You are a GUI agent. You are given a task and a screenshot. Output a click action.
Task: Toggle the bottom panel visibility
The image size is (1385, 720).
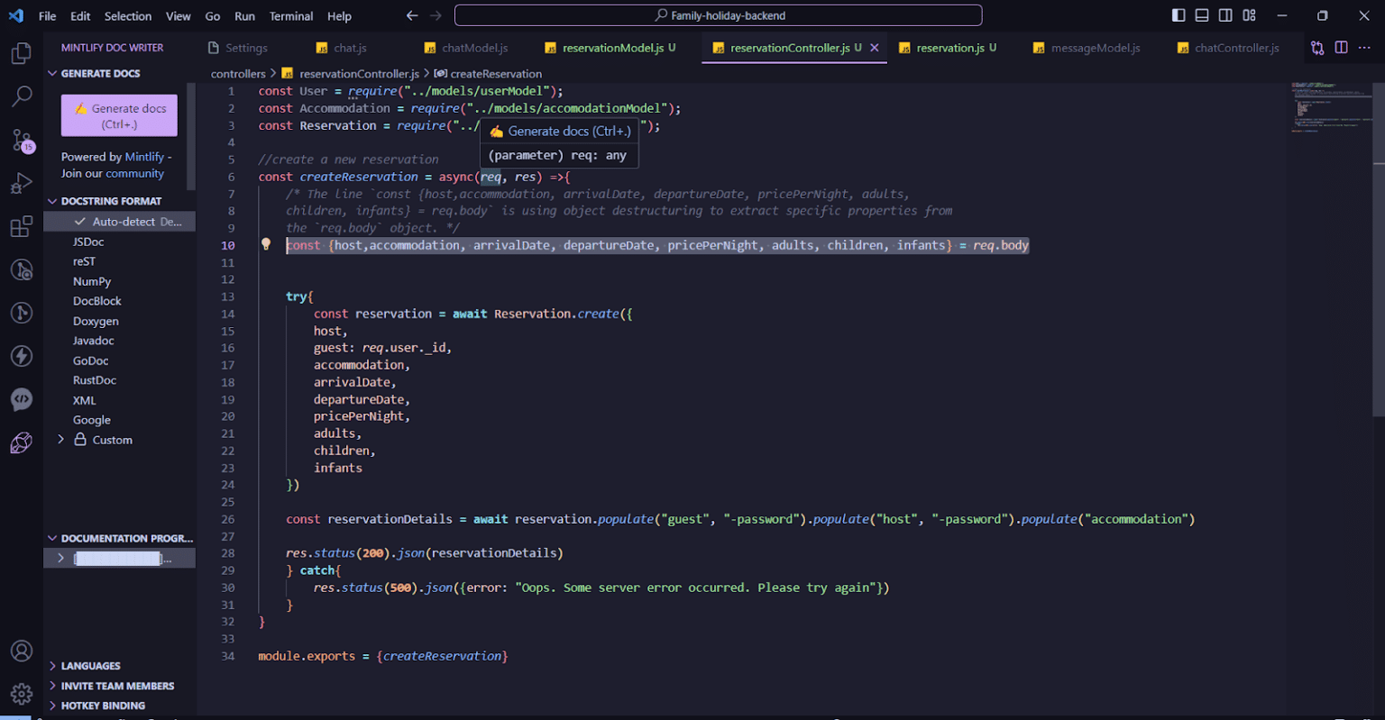(x=1202, y=15)
